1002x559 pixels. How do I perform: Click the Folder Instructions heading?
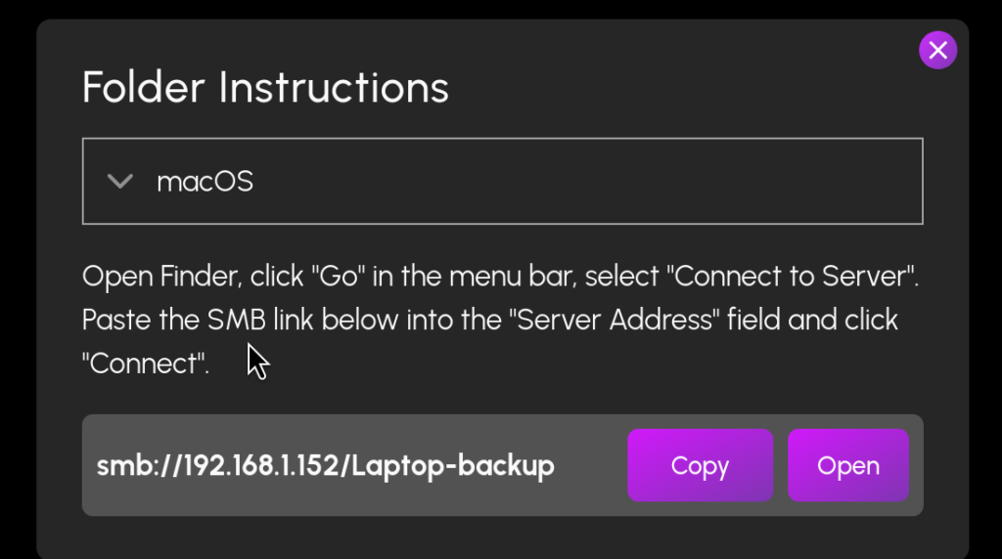coord(265,87)
